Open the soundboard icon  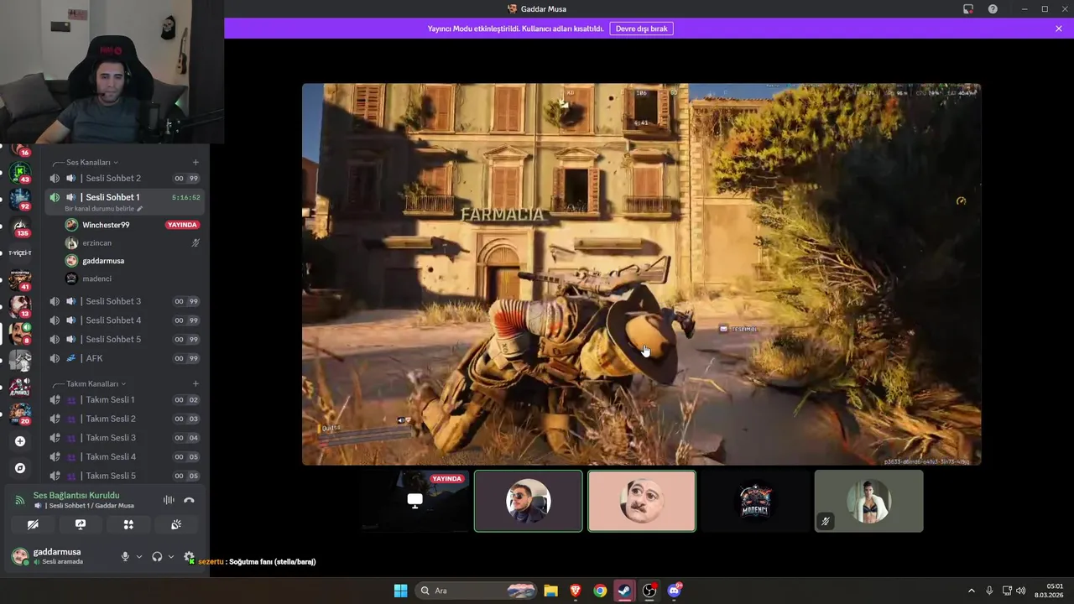(176, 524)
